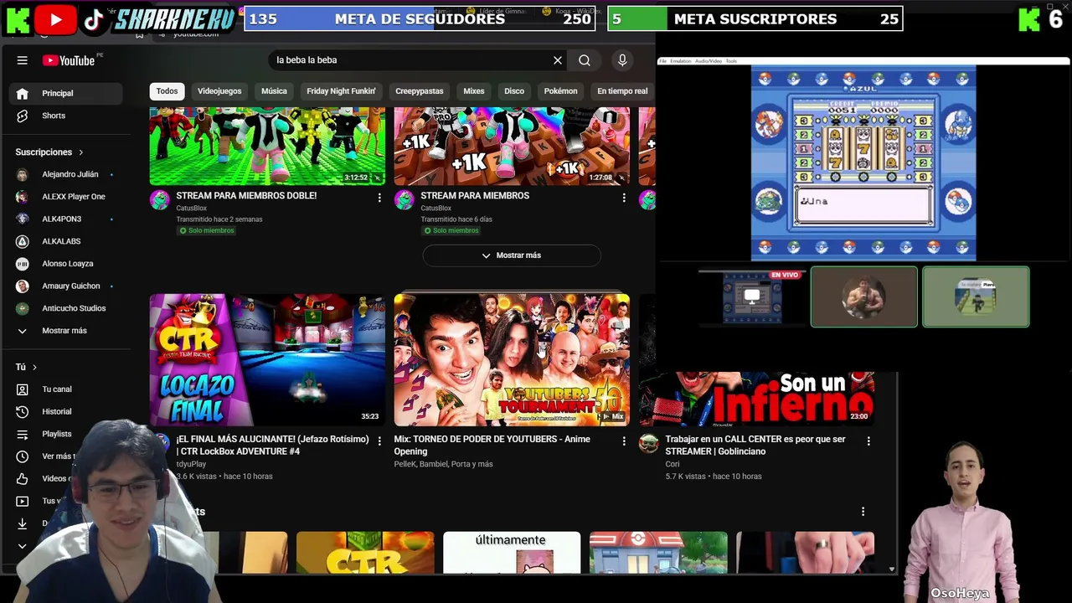Image resolution: width=1072 pixels, height=603 pixels.
Task: Click the Descargas download arrow icon
Action: pos(23,523)
